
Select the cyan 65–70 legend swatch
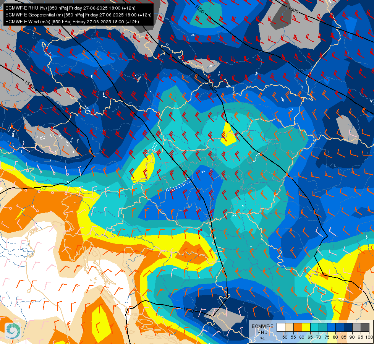[315, 327]
